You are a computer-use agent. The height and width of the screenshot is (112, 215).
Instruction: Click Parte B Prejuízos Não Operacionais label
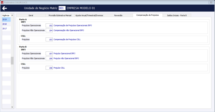point(33,58)
